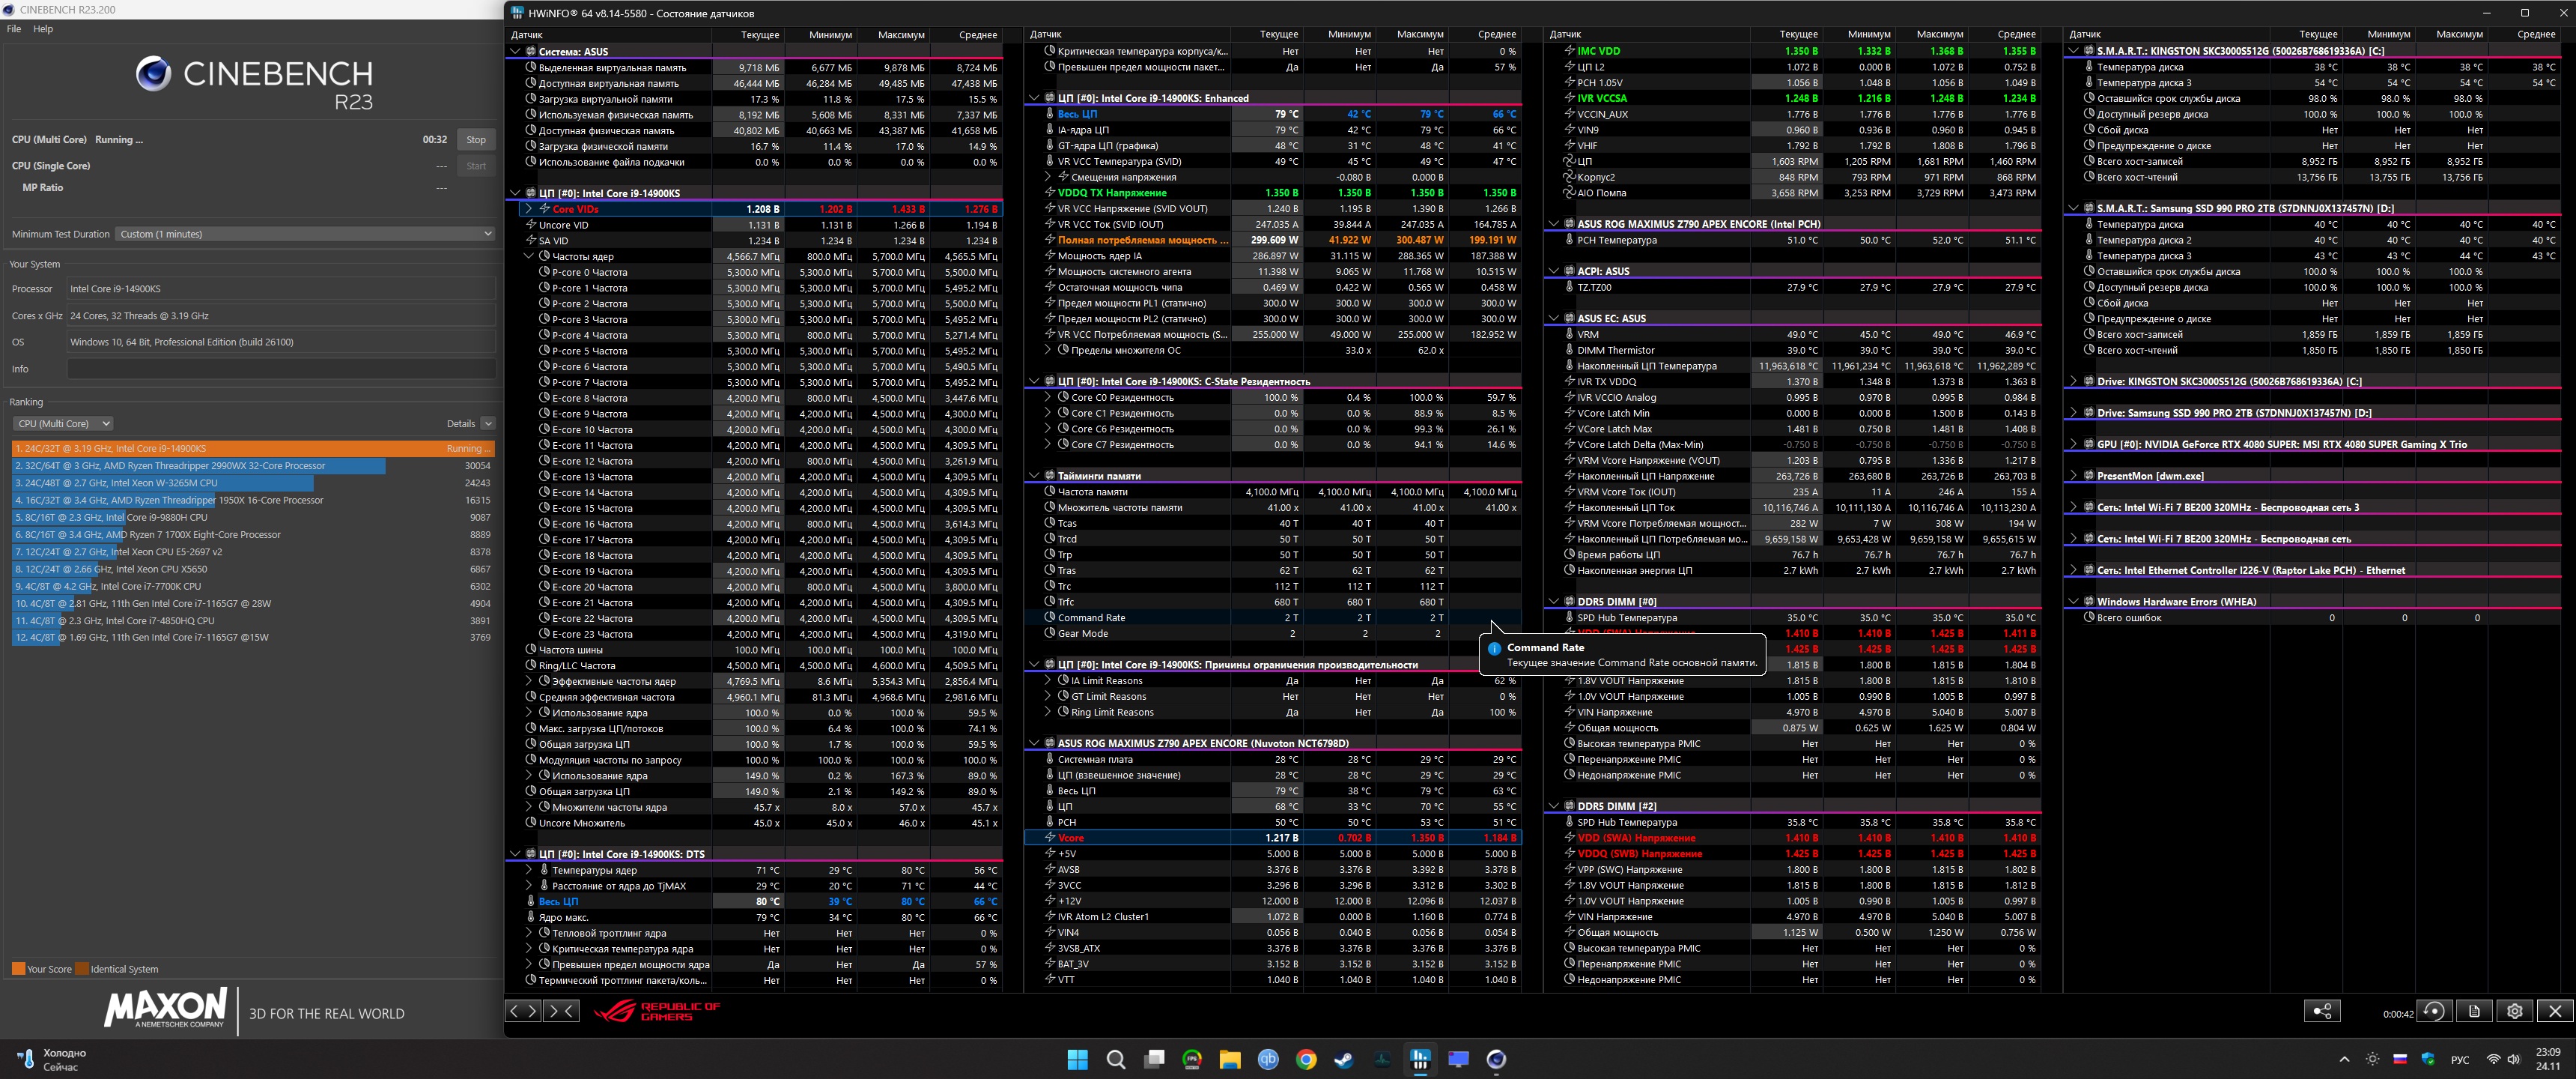The height and width of the screenshot is (1079, 2576).
Task: Click the HWiNFO share/connect sensors icon
Action: click(x=2321, y=1011)
